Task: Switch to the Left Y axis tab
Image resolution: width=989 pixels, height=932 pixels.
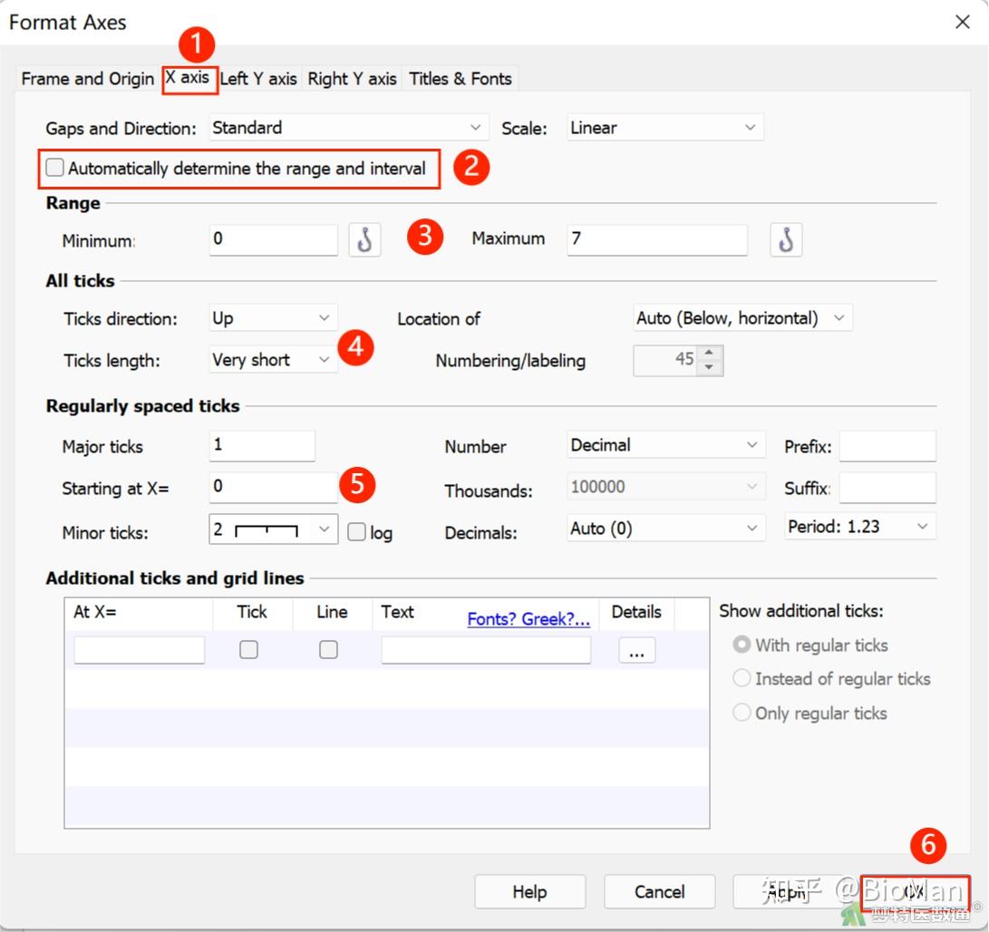Action: (258, 79)
